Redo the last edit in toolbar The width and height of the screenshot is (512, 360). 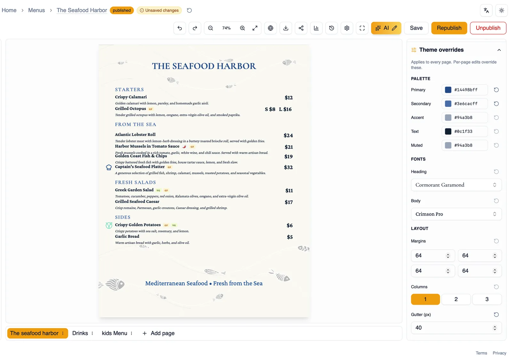(195, 28)
